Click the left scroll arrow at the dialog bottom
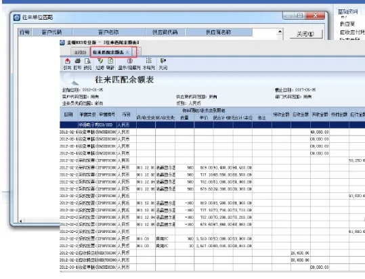 (21, 221)
